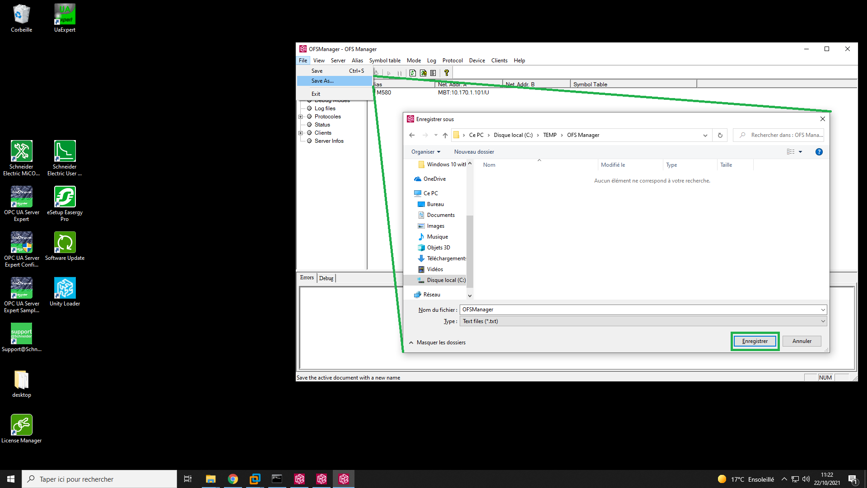Open the Organiser dropdown menu
The image size is (867, 488).
click(425, 152)
